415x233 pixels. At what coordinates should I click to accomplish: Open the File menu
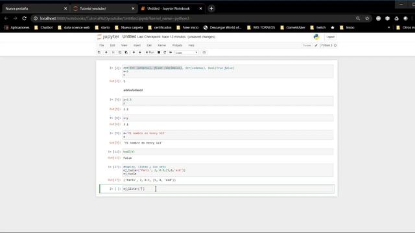(102, 45)
